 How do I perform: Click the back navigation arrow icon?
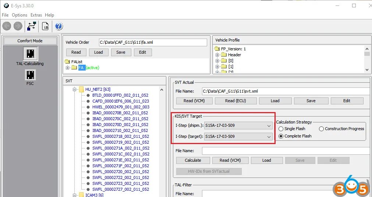[7, 26]
